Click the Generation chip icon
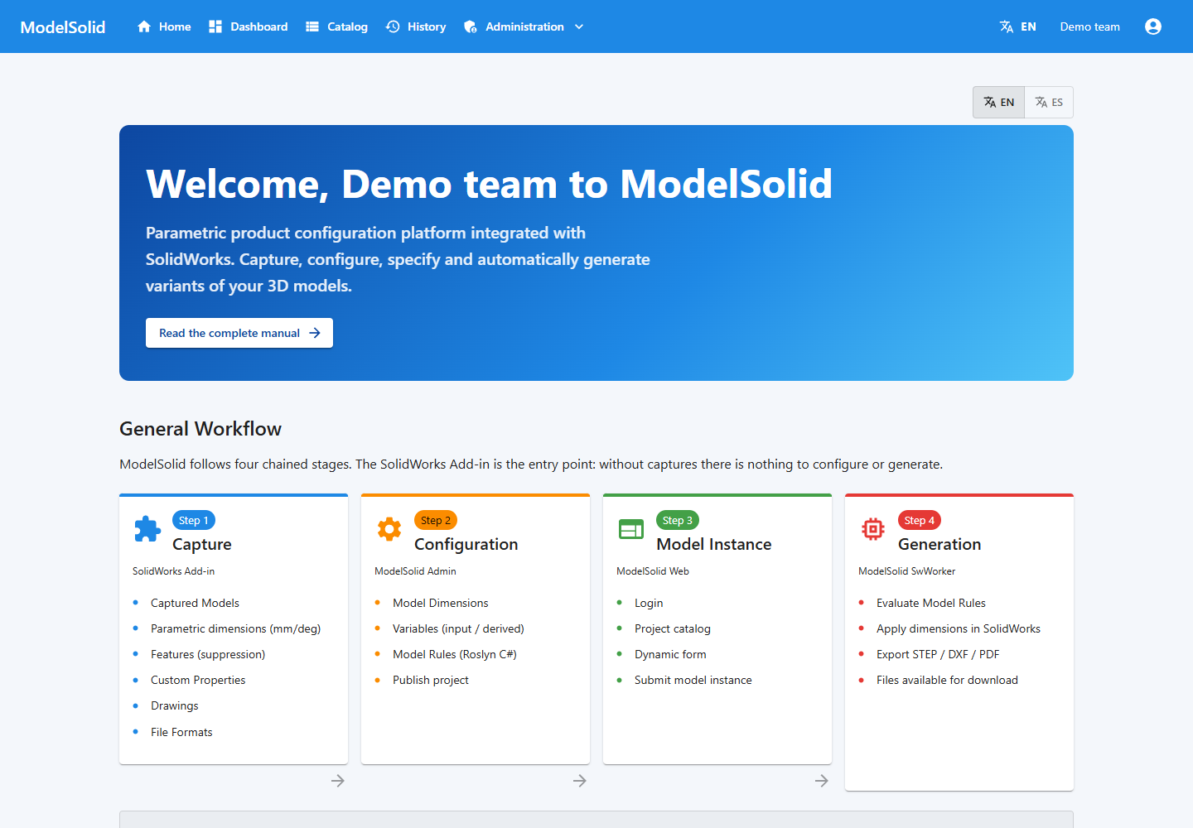This screenshot has width=1193, height=828. (x=873, y=529)
